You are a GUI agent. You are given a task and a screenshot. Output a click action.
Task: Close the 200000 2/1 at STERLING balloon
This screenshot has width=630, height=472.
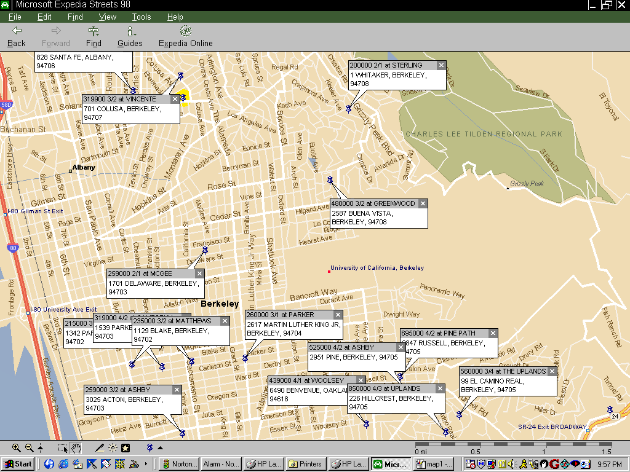tap(442, 65)
